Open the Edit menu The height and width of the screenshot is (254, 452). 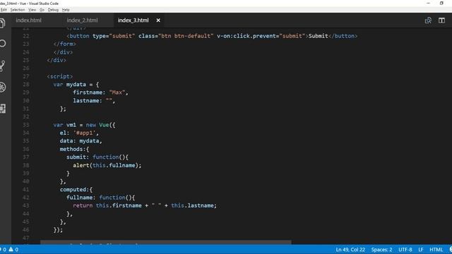tap(4, 10)
